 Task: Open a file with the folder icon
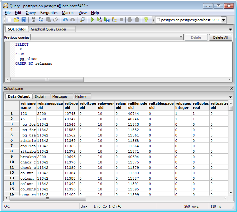click(x=16, y=20)
